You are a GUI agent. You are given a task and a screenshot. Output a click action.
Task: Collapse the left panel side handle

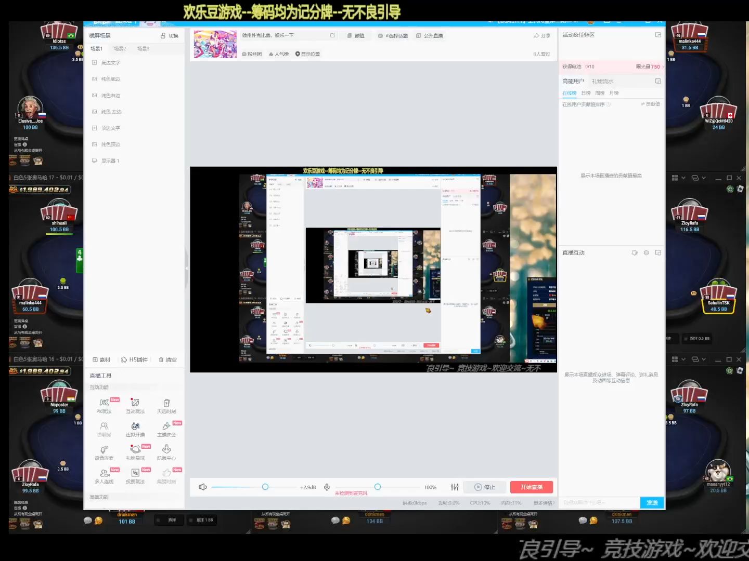[187, 269]
